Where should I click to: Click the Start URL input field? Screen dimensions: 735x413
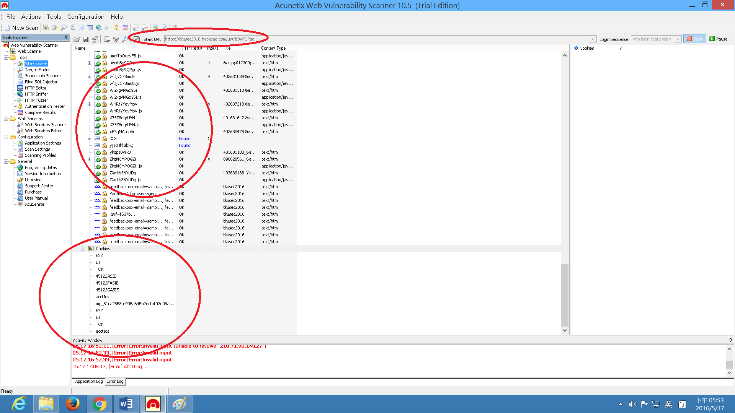tap(377, 39)
